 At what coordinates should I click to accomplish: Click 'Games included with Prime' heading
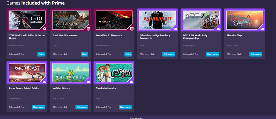click(36, 3)
